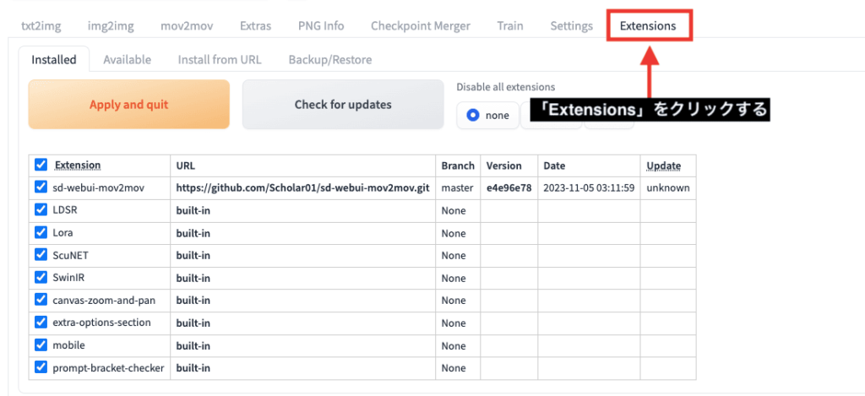865x396 pixels.
Task: Toggle the ScuNET extension checkbox
Action: click(x=41, y=255)
